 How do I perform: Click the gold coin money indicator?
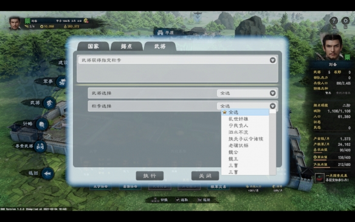click(x=47, y=27)
